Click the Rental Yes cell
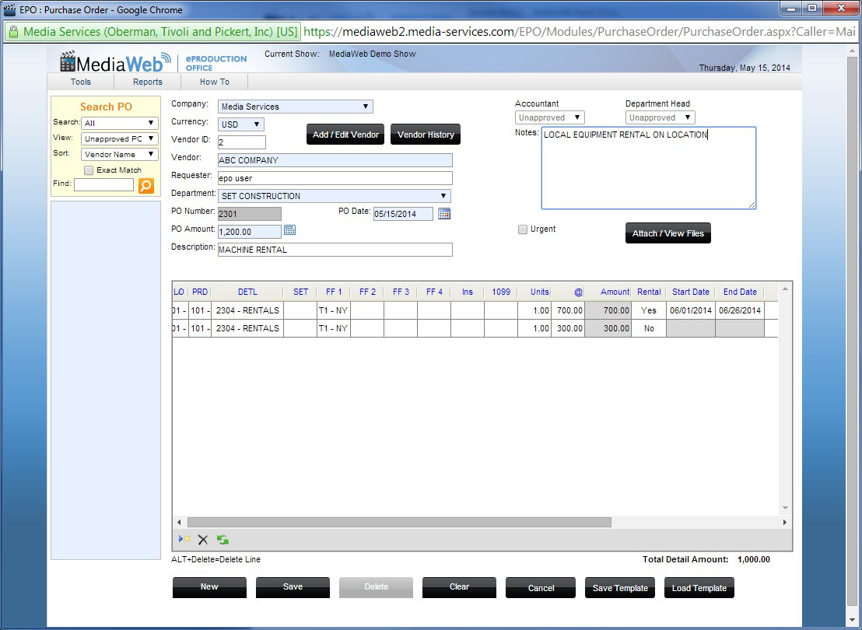The height and width of the screenshot is (630, 862). click(x=649, y=310)
